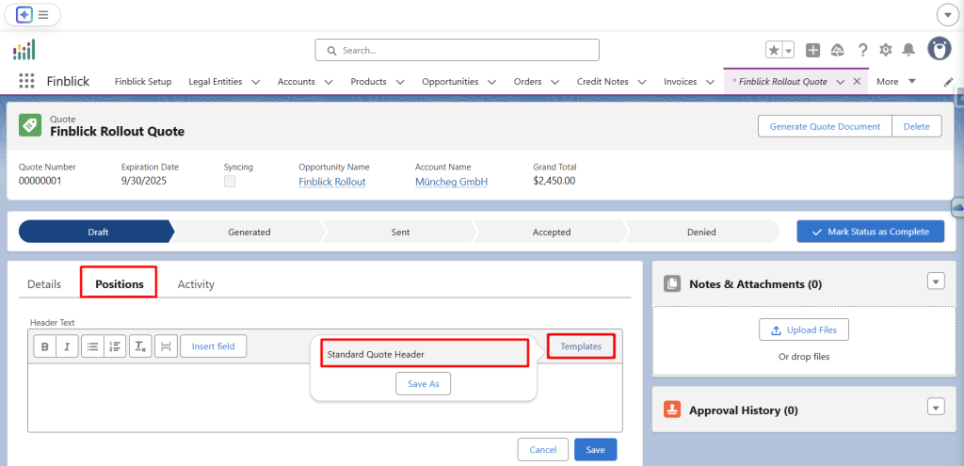
Task: Toggle the Syncing checkbox
Action: tap(230, 182)
